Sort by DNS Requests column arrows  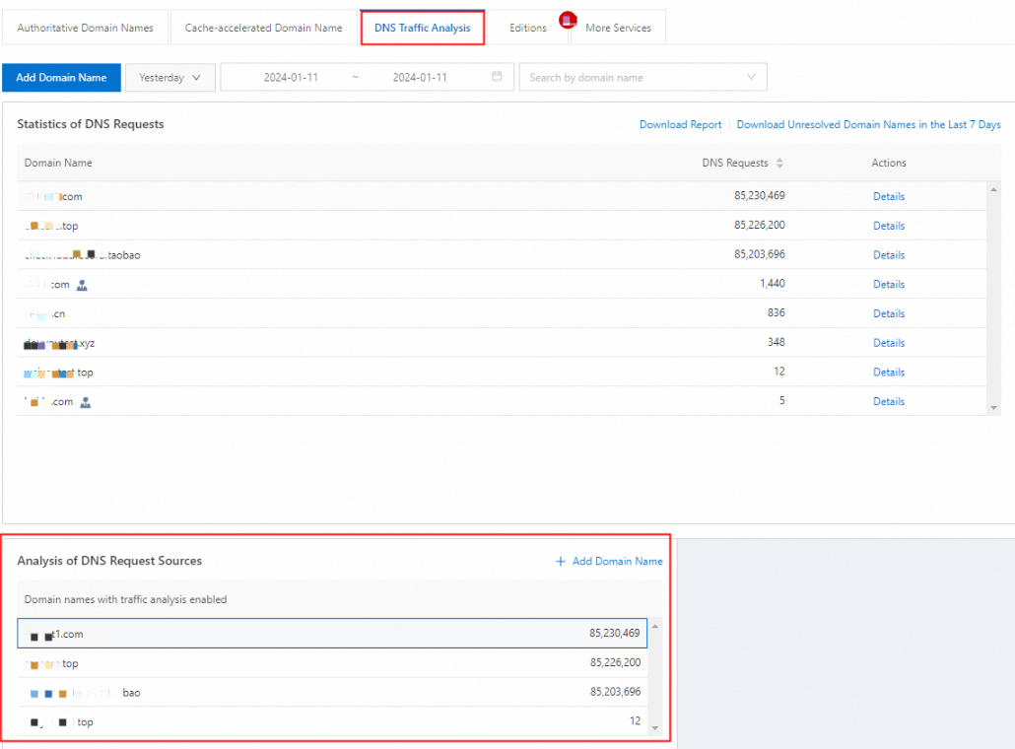click(779, 164)
